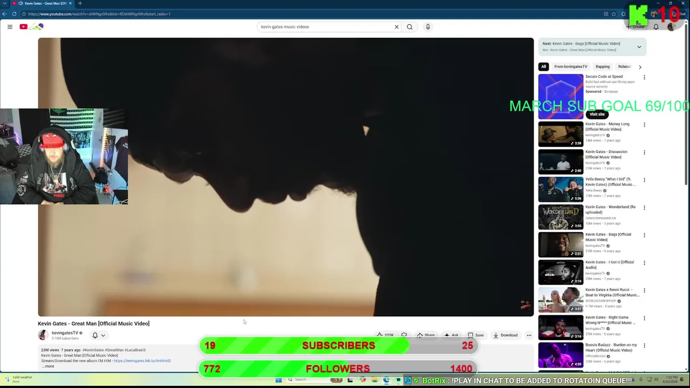Click the taskbar Search box
The width and height of the screenshot is (690, 388).
tap(306, 380)
